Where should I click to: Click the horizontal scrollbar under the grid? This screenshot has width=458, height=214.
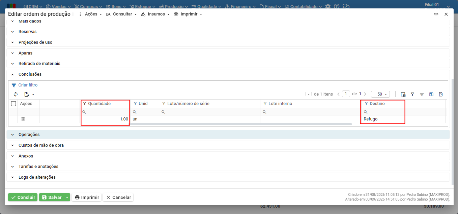(240, 124)
